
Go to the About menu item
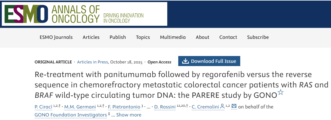tap(203, 37)
